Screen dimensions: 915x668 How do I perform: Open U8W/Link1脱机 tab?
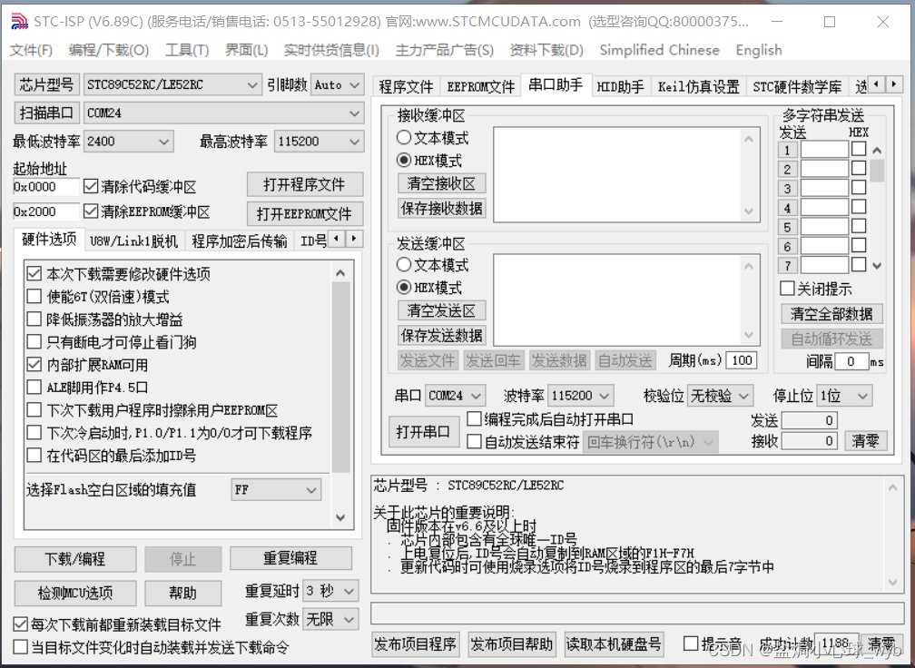(x=133, y=241)
